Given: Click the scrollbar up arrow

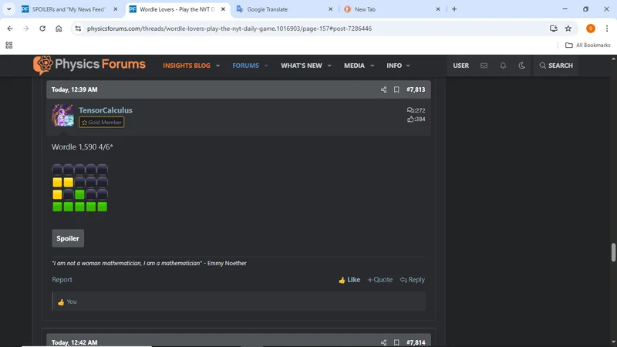Looking at the screenshot, I should pyautogui.click(x=613, y=59).
